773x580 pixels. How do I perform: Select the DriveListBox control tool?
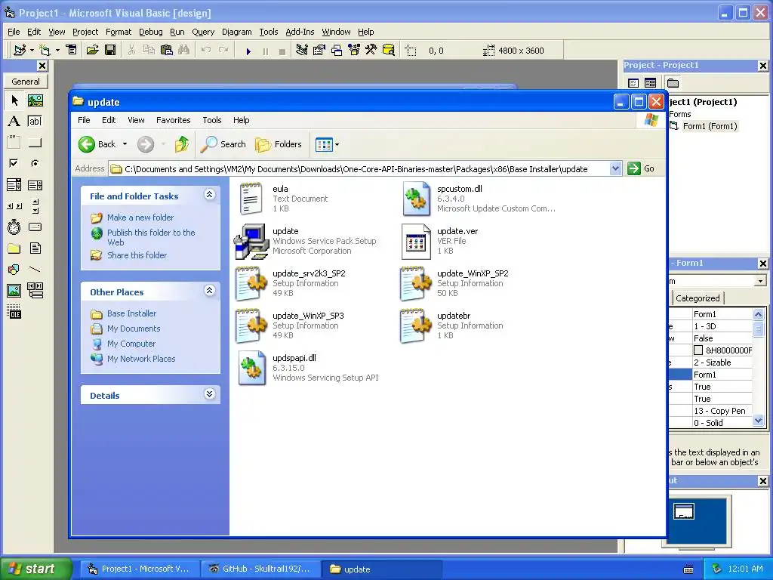click(x=35, y=227)
